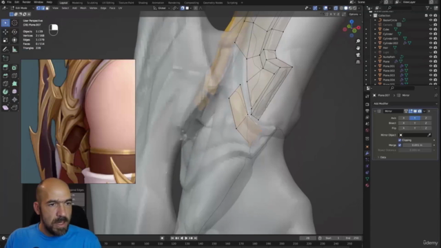This screenshot has height=248, width=441.
Task: Choose the Measure tool
Action: pos(14,49)
